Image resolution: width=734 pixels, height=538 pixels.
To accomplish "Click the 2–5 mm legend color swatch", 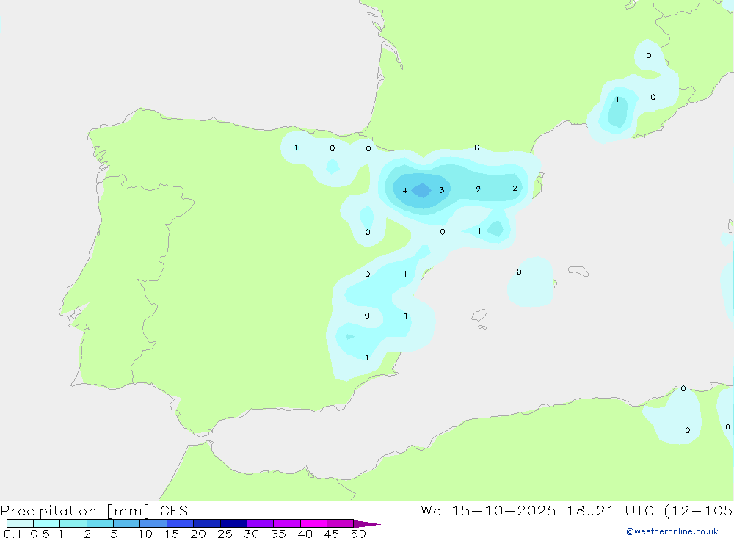I will pyautogui.click(x=100, y=523).
